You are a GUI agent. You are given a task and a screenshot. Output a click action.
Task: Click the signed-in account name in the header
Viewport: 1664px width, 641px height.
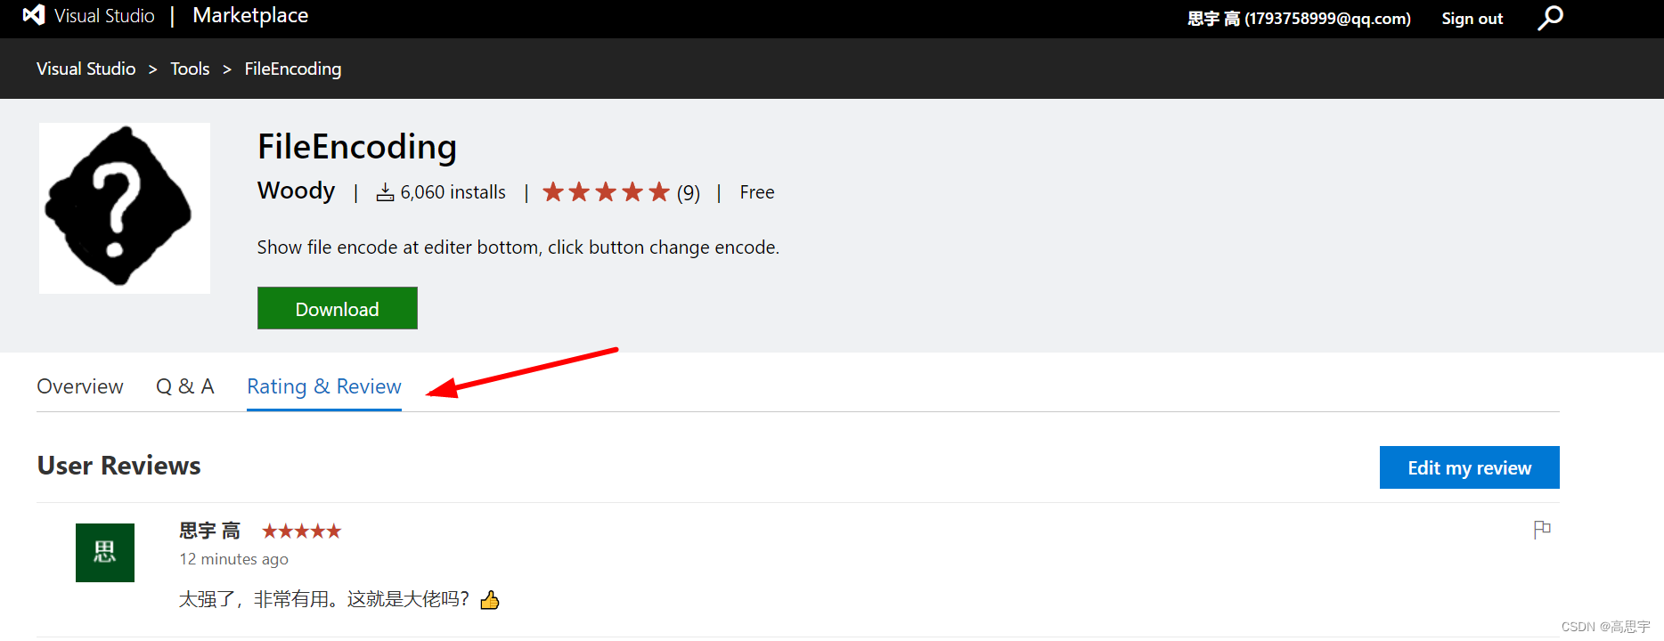(x=1299, y=19)
